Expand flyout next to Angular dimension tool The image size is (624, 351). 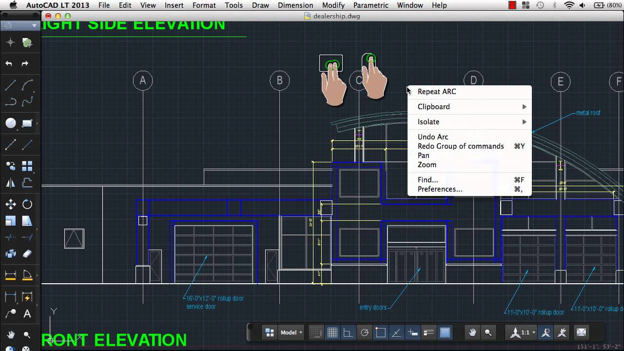(x=38, y=275)
